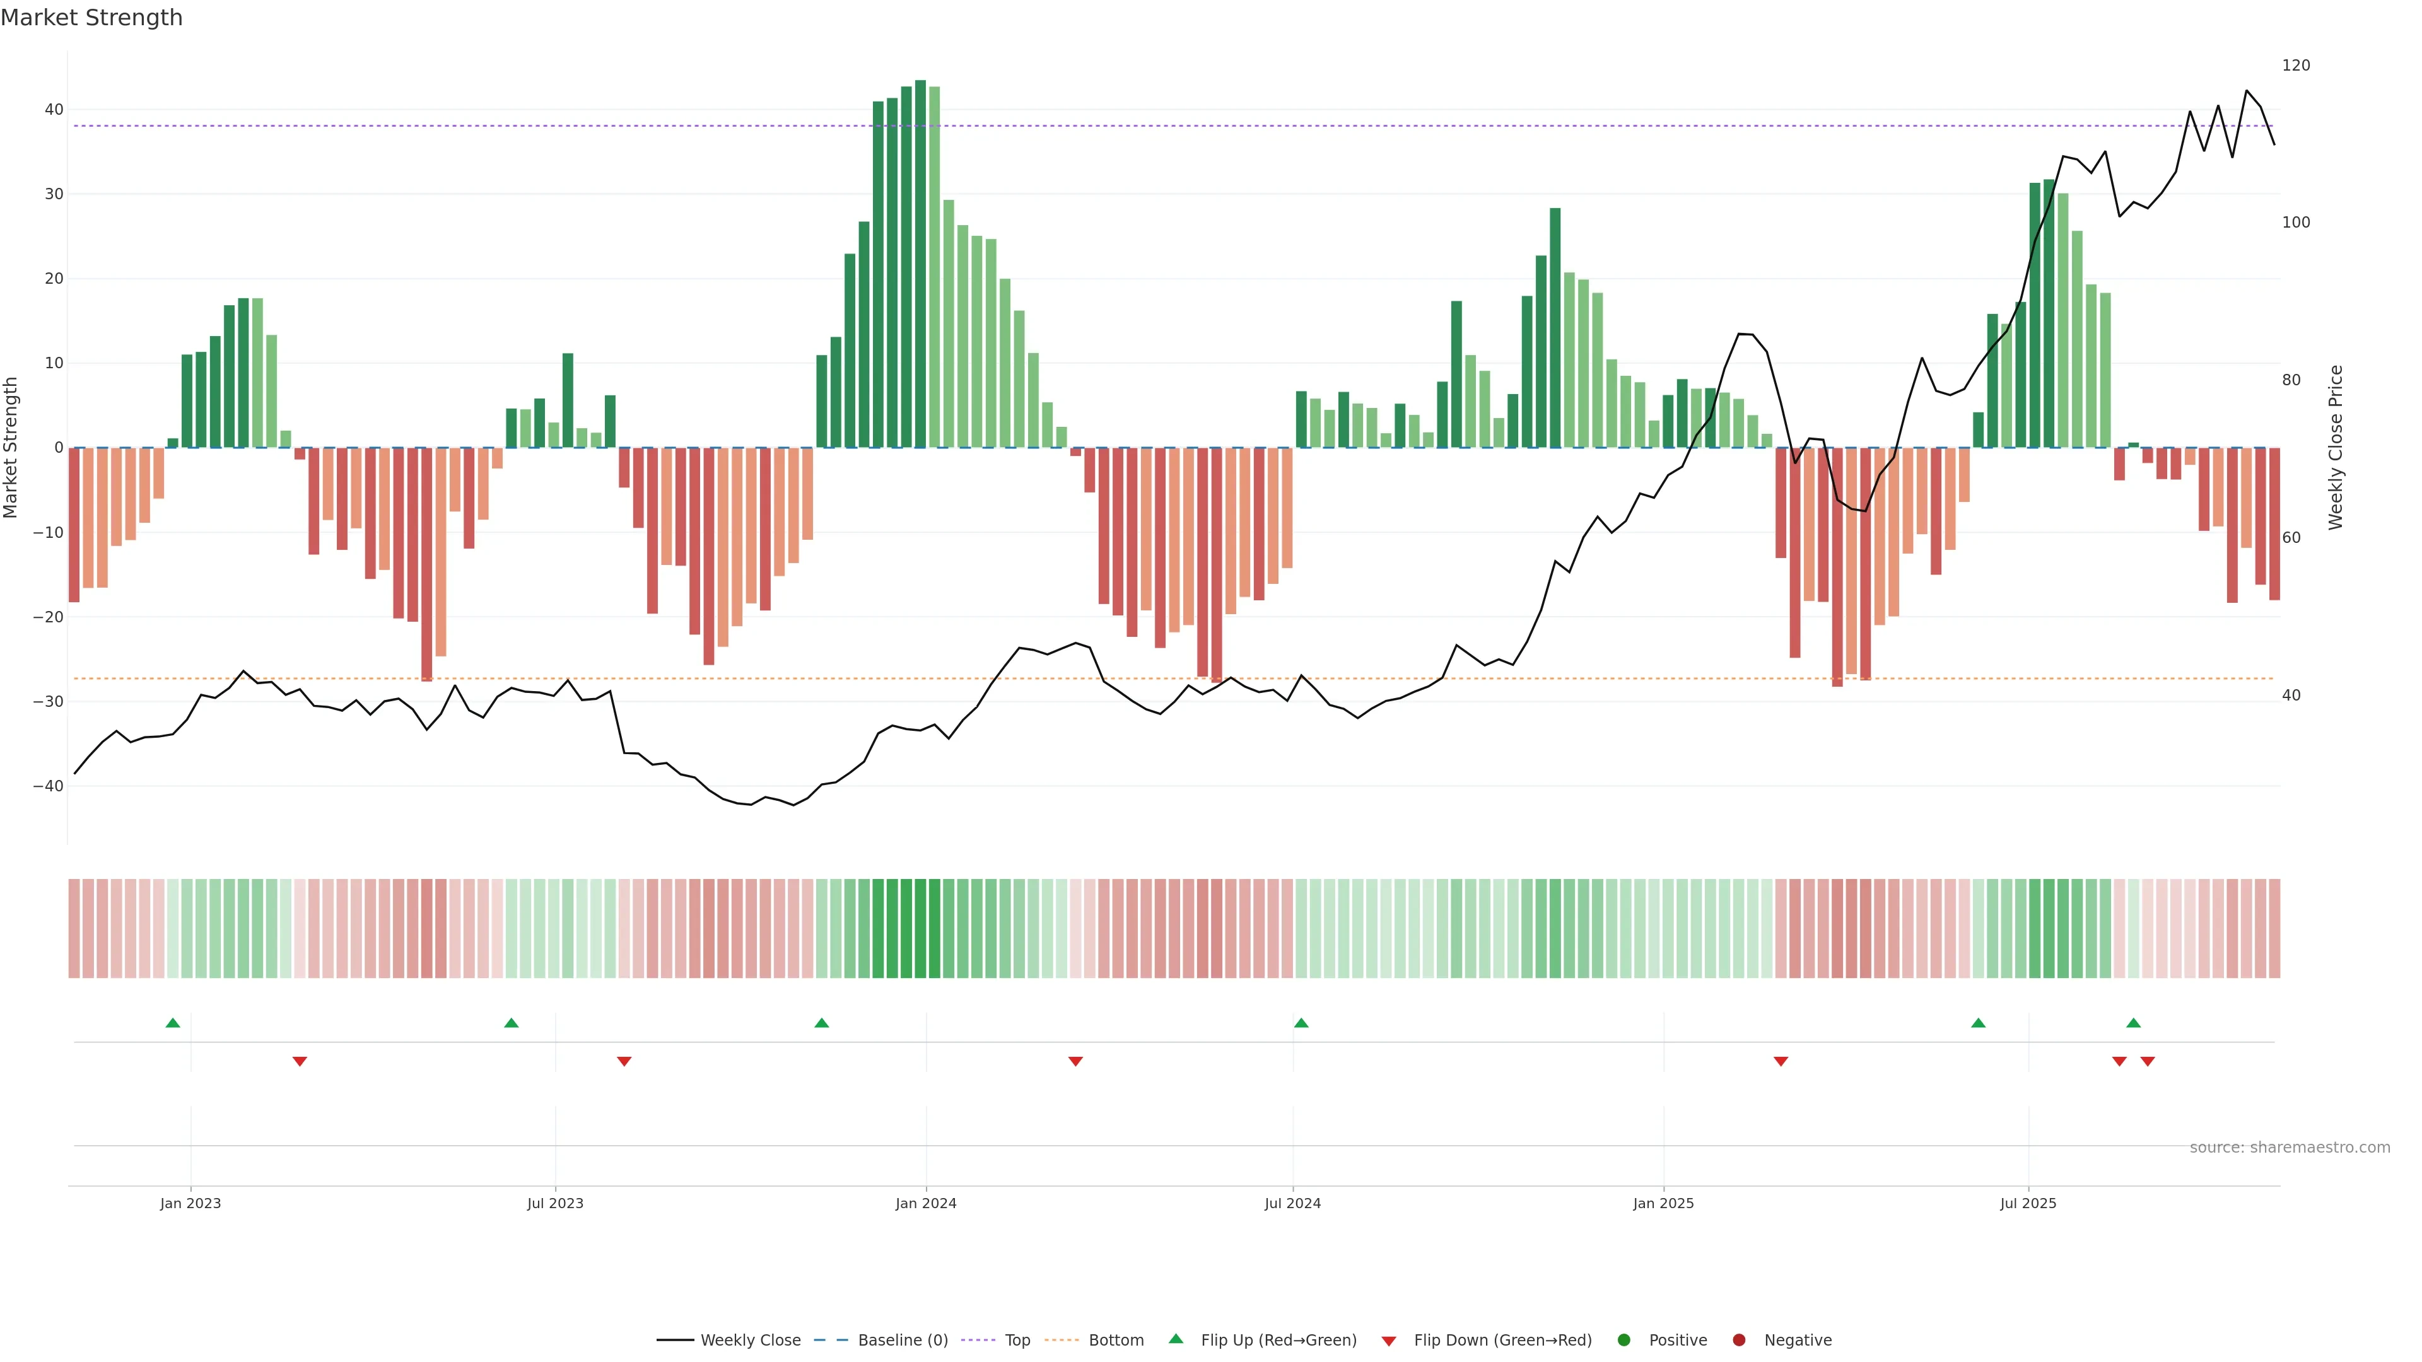Click the Flip Down red triangle legend icon
This screenshot has height=1362, width=2422.
[1389, 1341]
